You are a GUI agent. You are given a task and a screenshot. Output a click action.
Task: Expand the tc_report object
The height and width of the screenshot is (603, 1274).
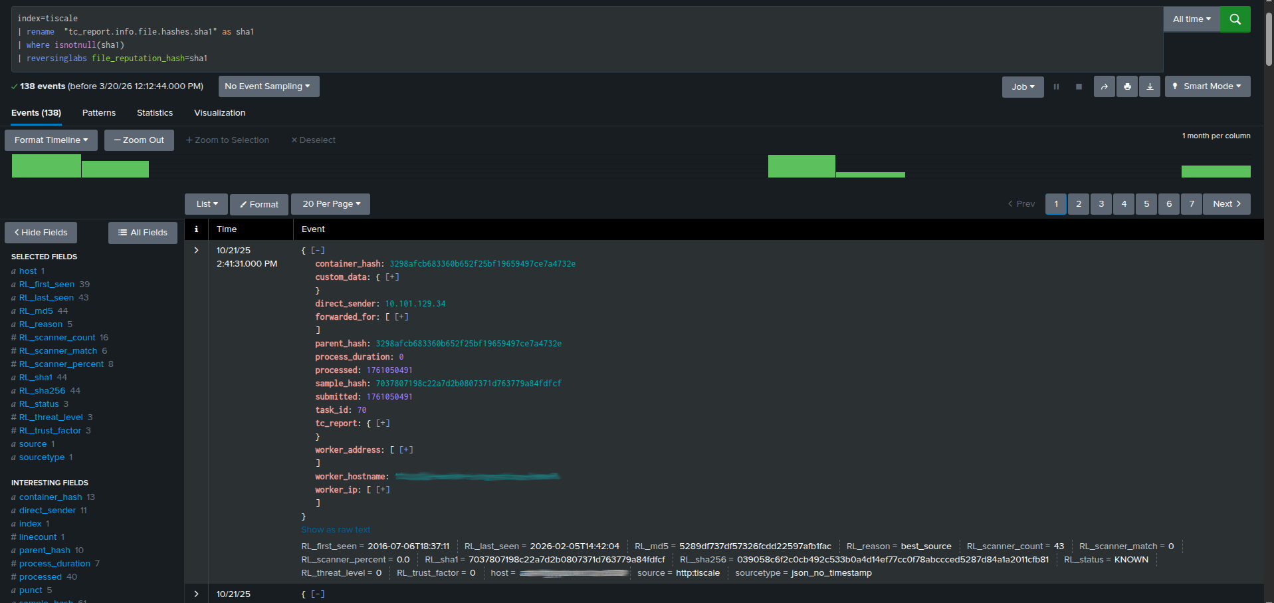click(382, 423)
